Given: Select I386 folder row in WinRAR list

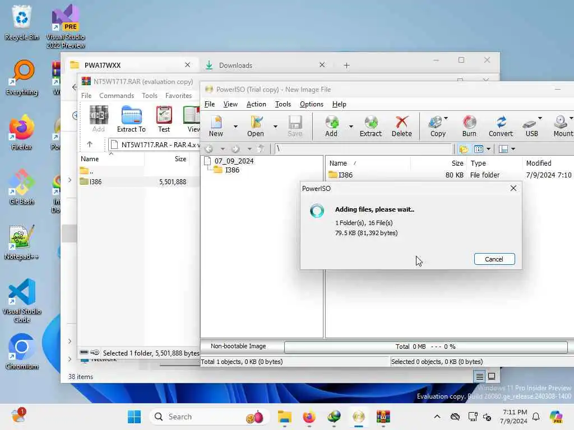Looking at the screenshot, I should click(138, 182).
